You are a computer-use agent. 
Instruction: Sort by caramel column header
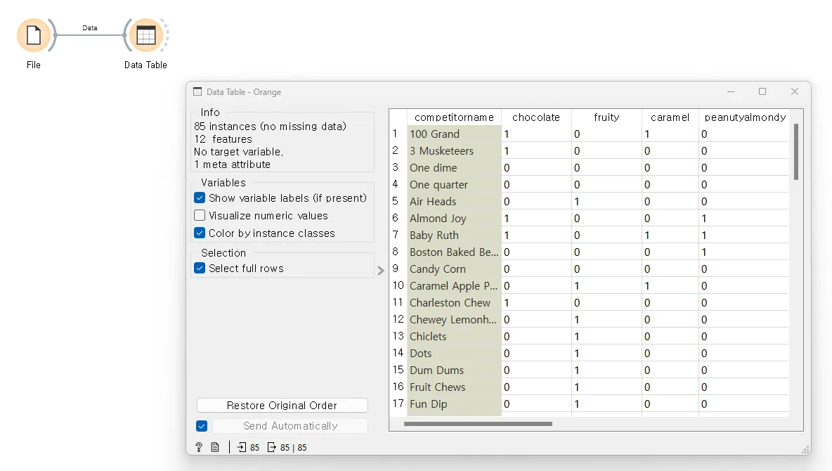tap(670, 117)
